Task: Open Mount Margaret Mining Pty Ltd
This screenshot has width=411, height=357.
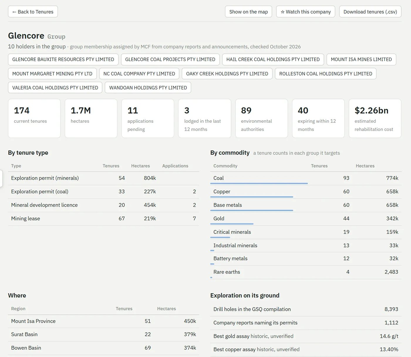Action: [x=52, y=74]
